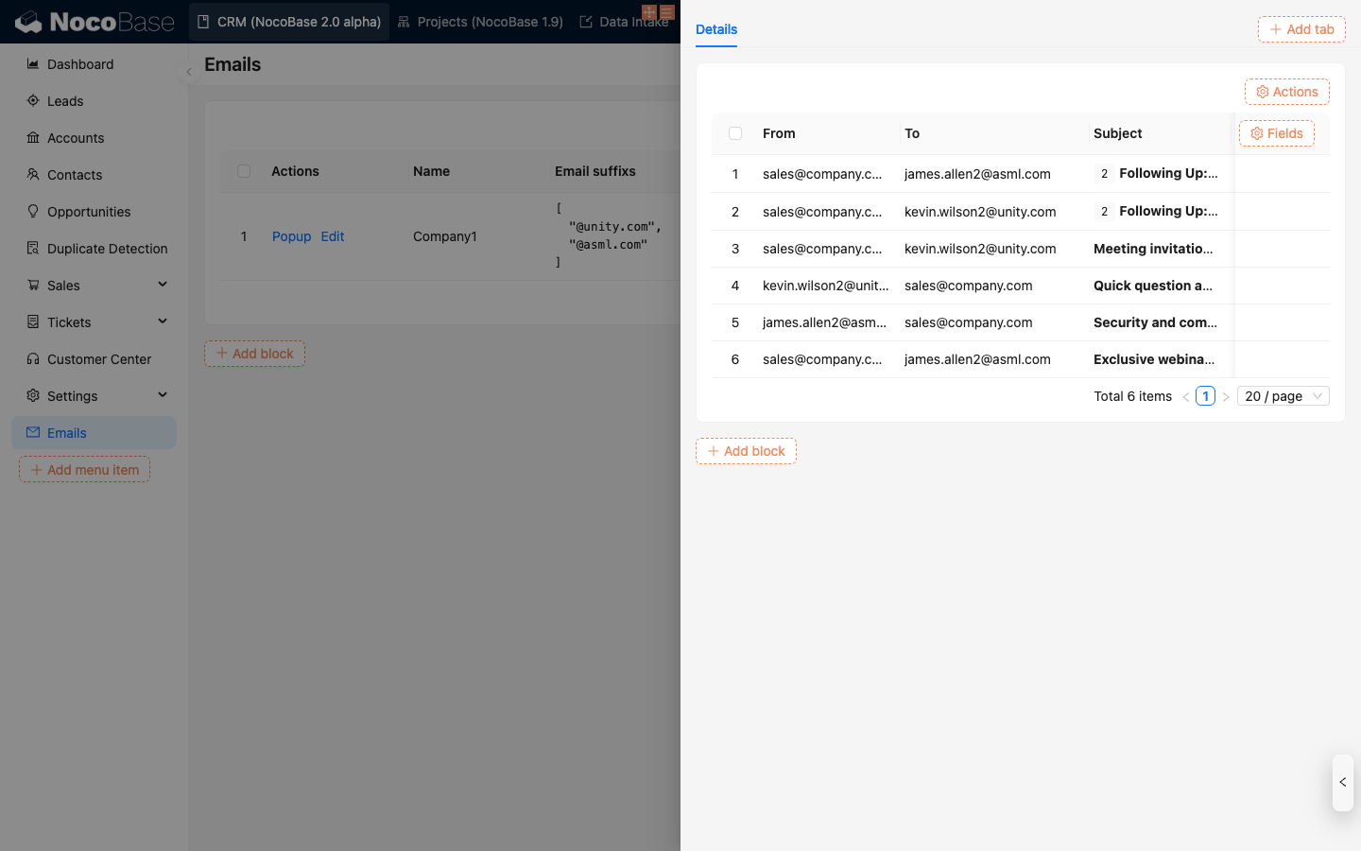Toggle the select-all checkbox in emails table

pos(735,133)
